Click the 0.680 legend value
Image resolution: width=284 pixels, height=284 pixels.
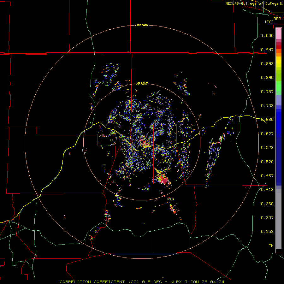tap(267, 120)
